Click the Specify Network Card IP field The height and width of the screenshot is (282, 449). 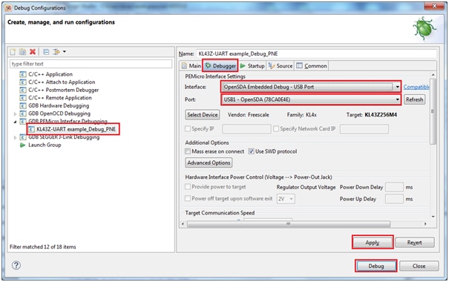pyautogui.click(x=364, y=129)
